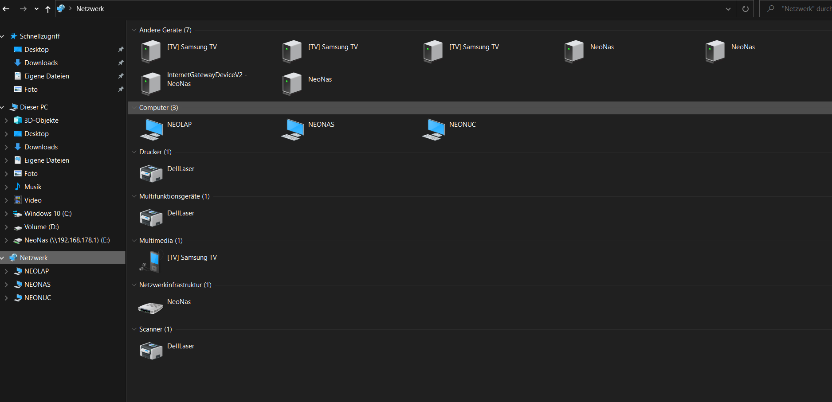
Task: Expand the Windows 10 (C:) drive node
Action: coord(6,213)
